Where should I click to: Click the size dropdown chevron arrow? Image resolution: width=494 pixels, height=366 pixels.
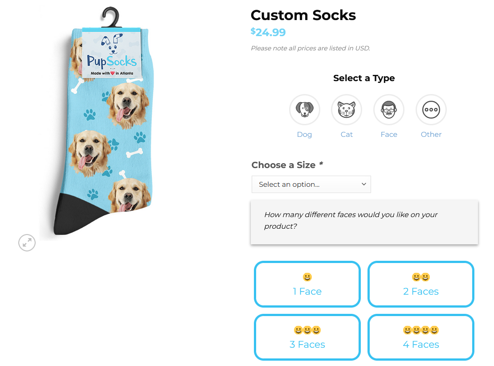coord(364,184)
